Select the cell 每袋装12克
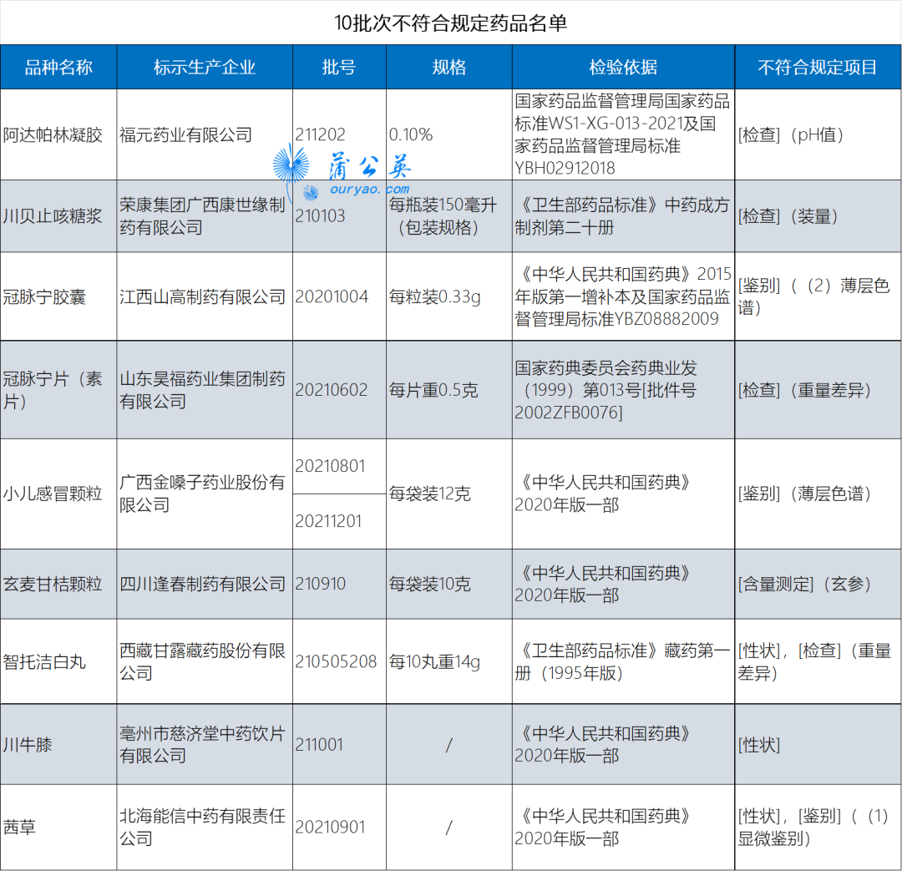This screenshot has height=871, width=902. (x=449, y=494)
